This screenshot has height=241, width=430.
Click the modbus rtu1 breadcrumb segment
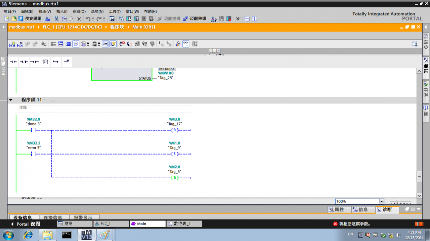coord(21,27)
